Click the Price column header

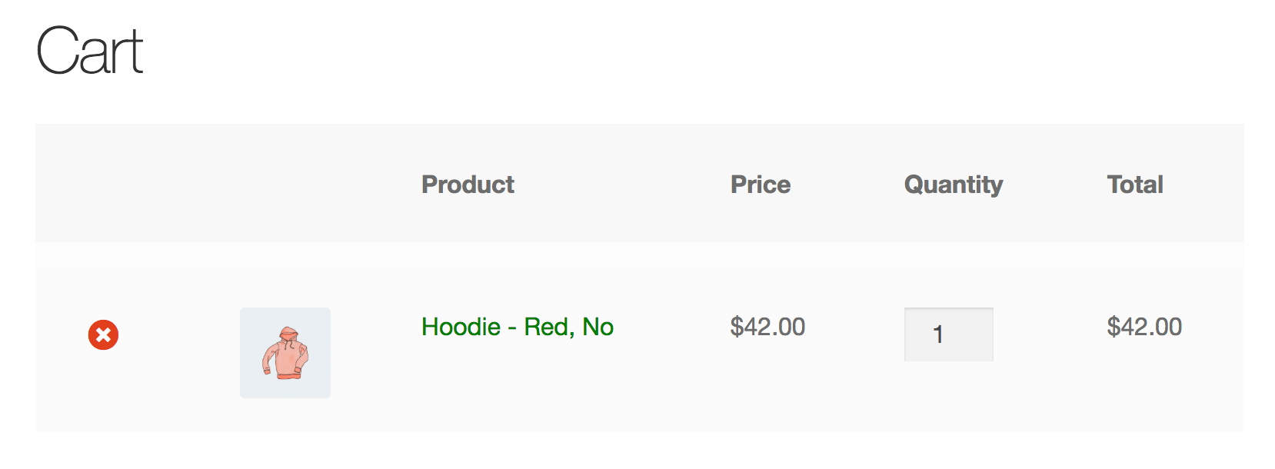[x=761, y=185]
